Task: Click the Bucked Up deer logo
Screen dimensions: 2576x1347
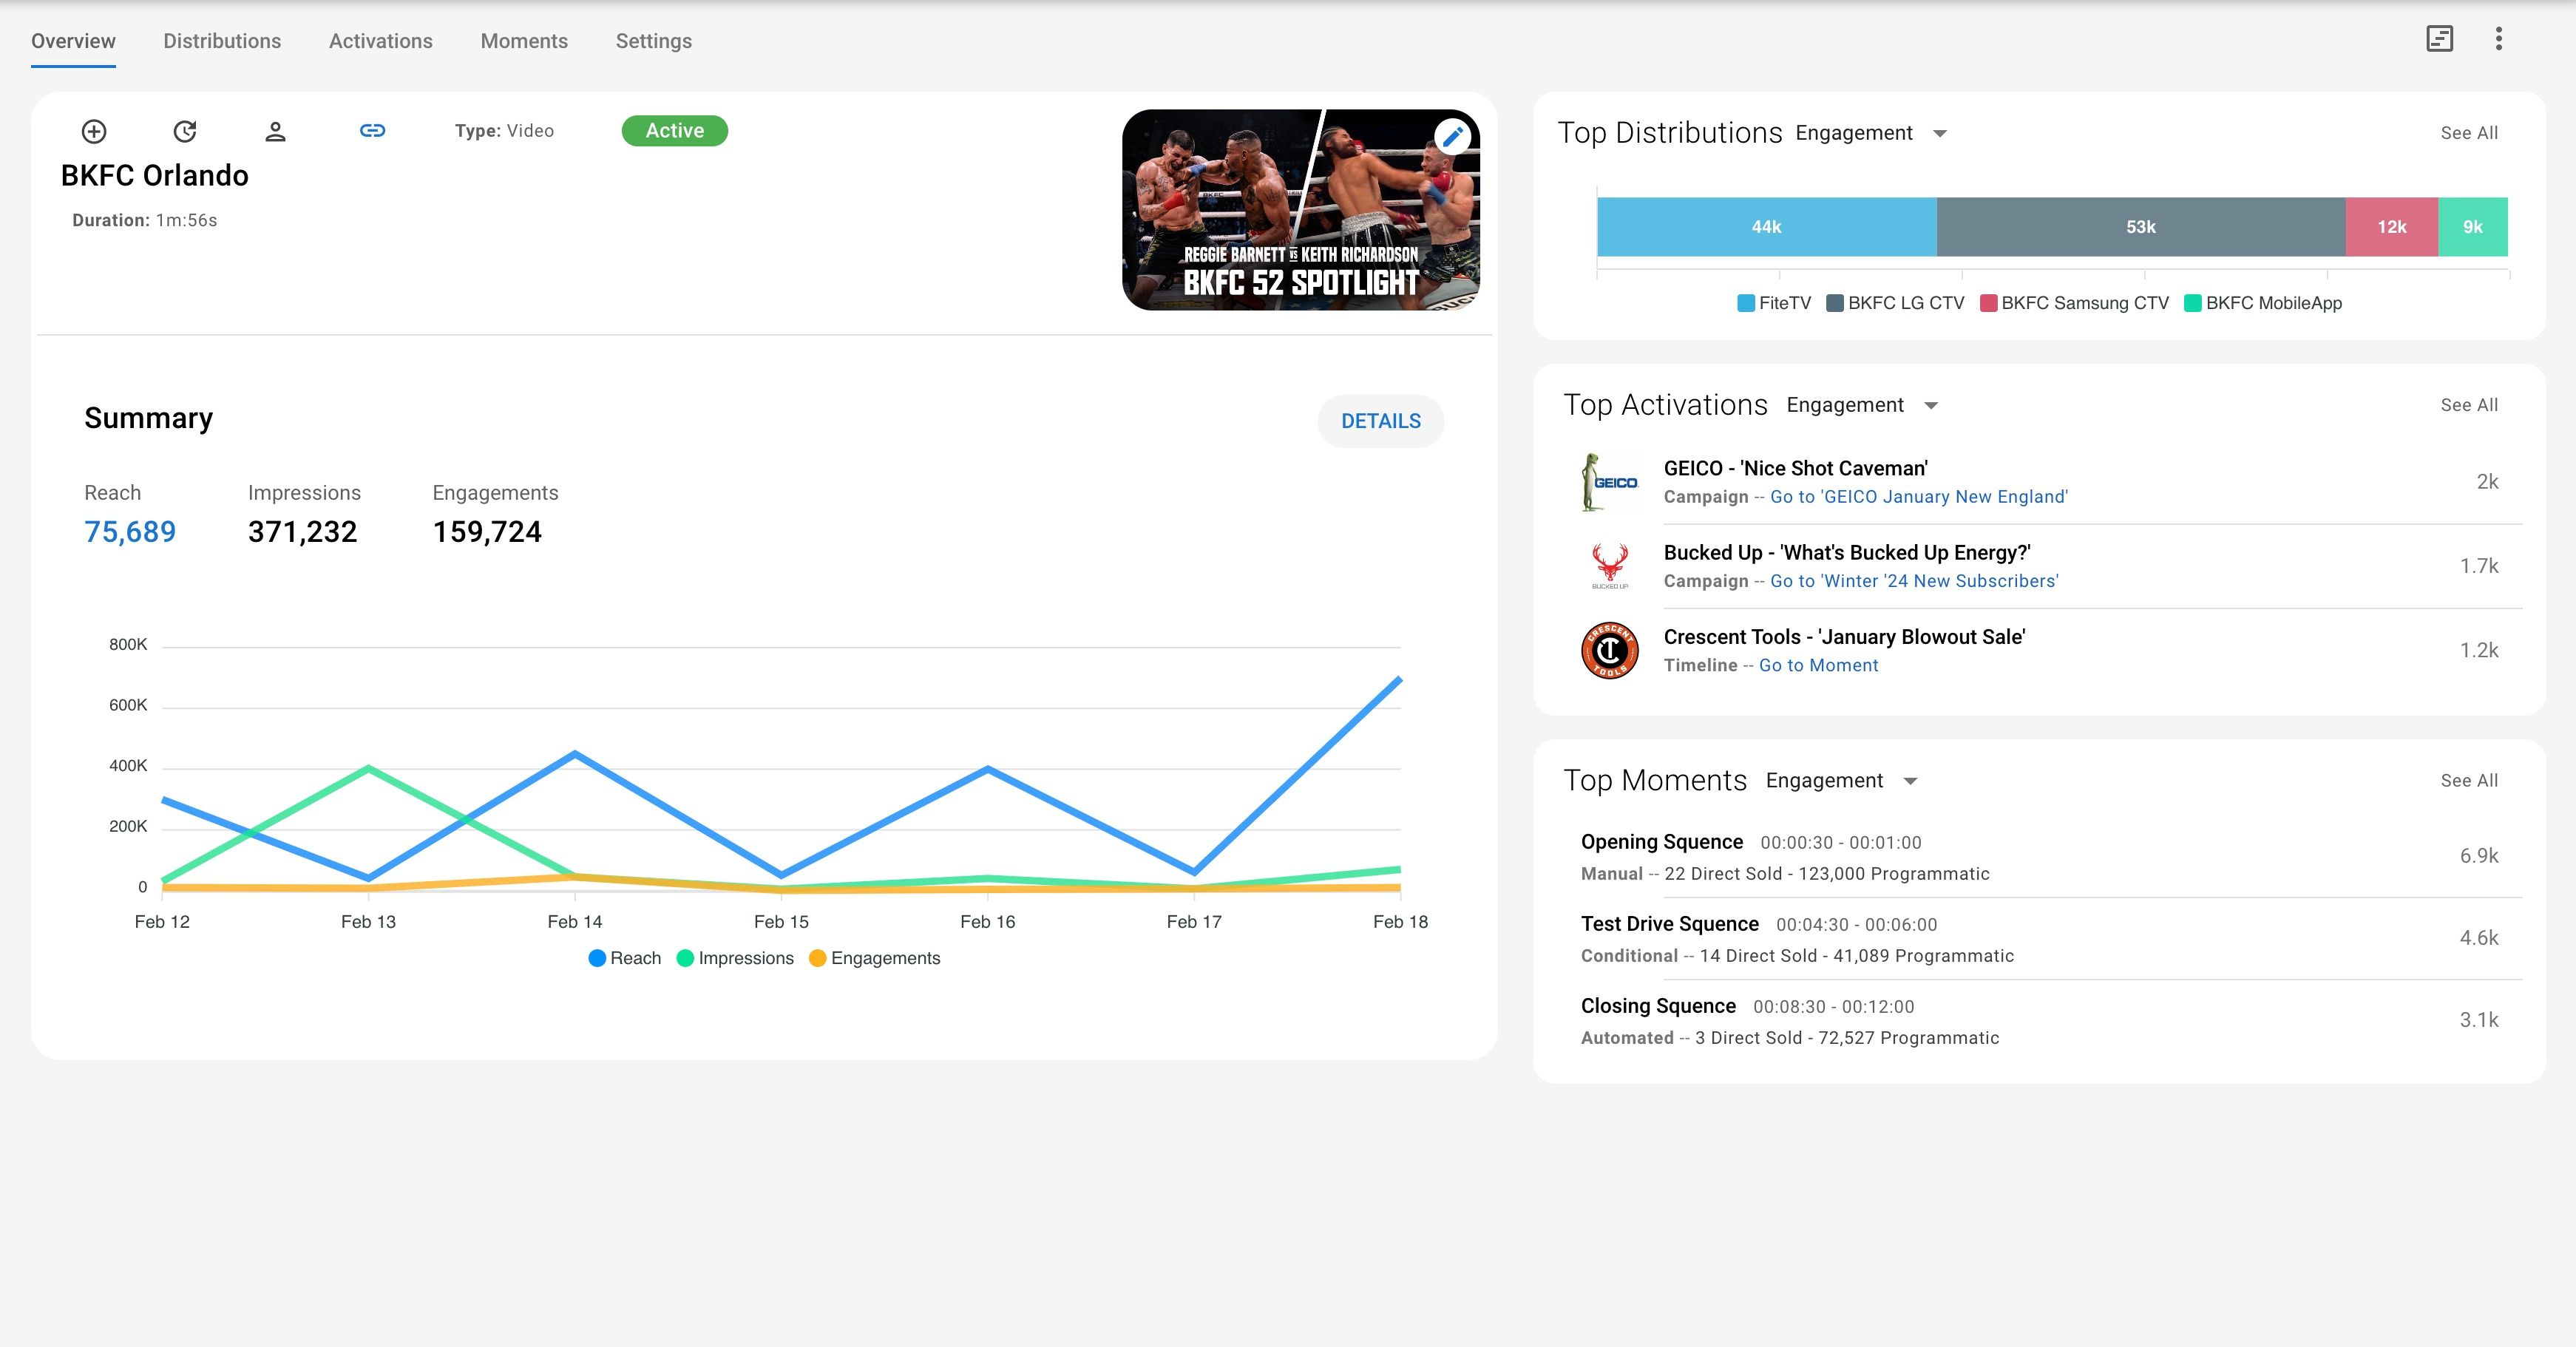Action: (x=1609, y=566)
